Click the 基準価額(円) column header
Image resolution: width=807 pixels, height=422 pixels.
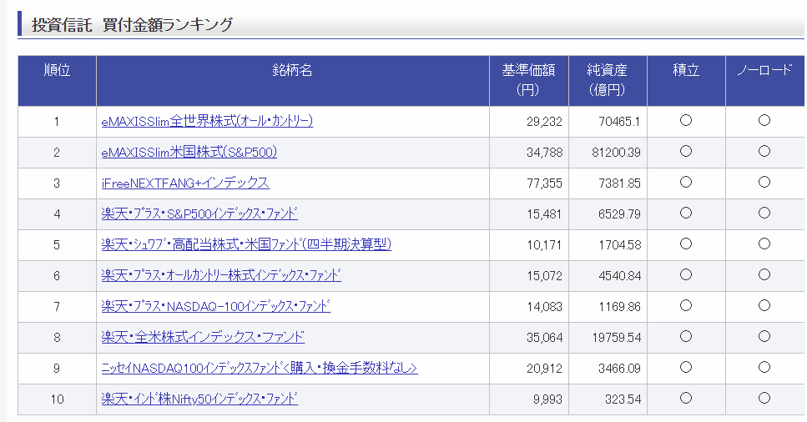pyautogui.click(x=528, y=80)
